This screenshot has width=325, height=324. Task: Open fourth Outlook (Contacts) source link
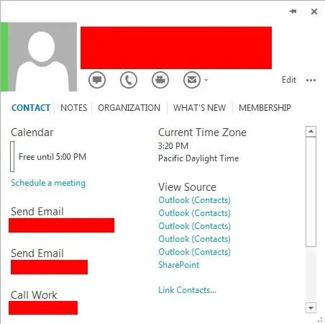194,239
